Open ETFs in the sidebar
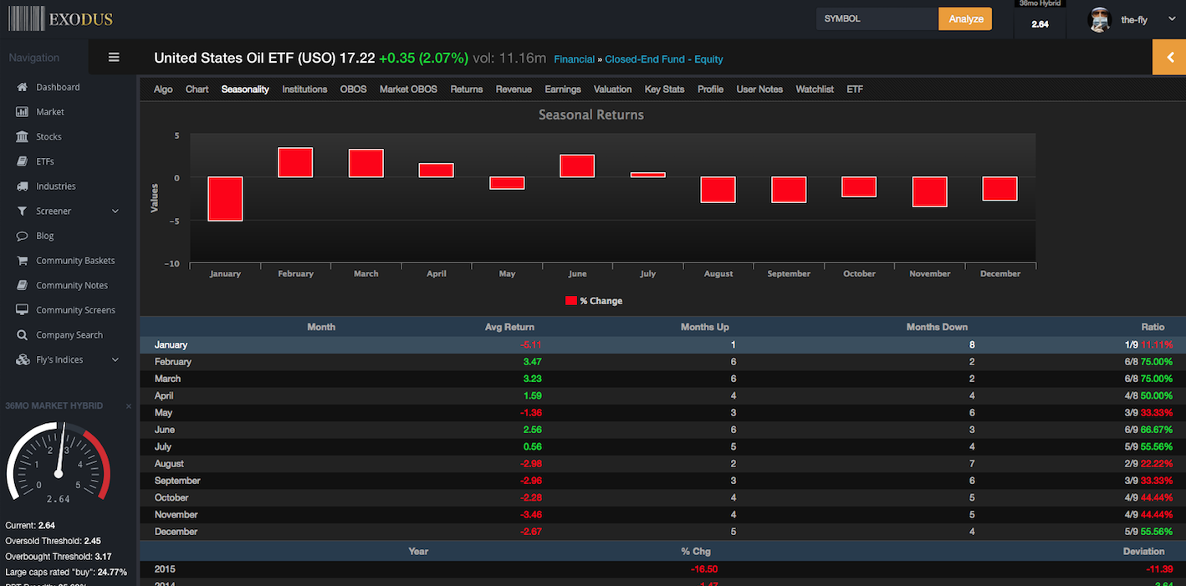Image resolution: width=1186 pixels, height=586 pixels. [45, 161]
